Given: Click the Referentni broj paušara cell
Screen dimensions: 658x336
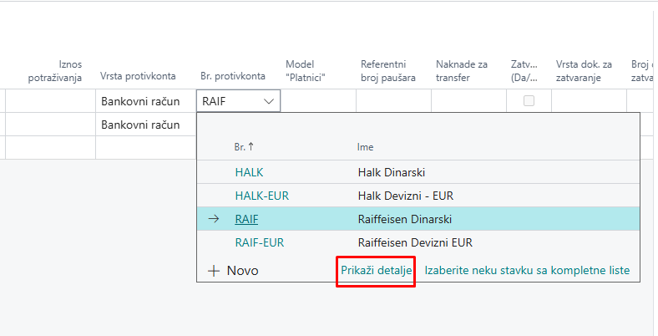Looking at the screenshot, I should pyautogui.click(x=393, y=101).
